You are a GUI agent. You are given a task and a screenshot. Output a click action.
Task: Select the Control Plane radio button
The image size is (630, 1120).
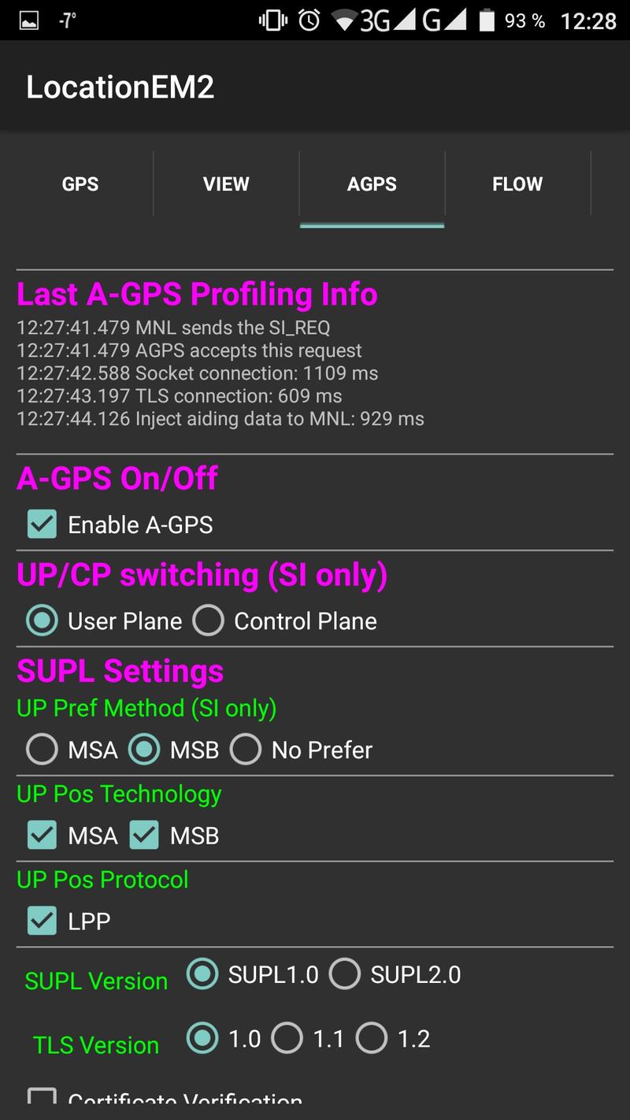click(209, 621)
